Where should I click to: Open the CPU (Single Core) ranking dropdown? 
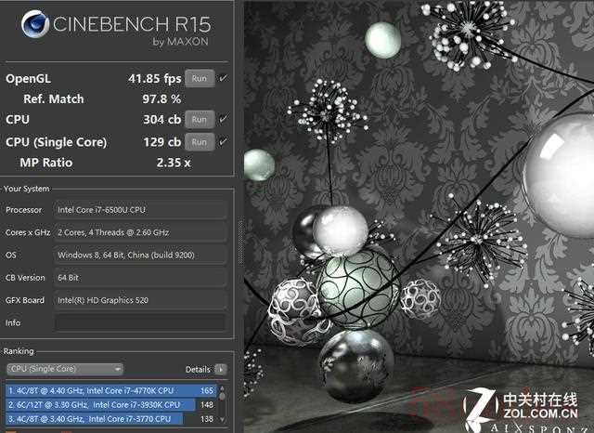coord(64,369)
